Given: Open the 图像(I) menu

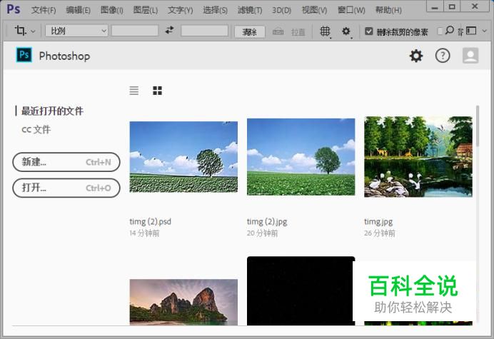Looking at the screenshot, I should click(x=112, y=10).
